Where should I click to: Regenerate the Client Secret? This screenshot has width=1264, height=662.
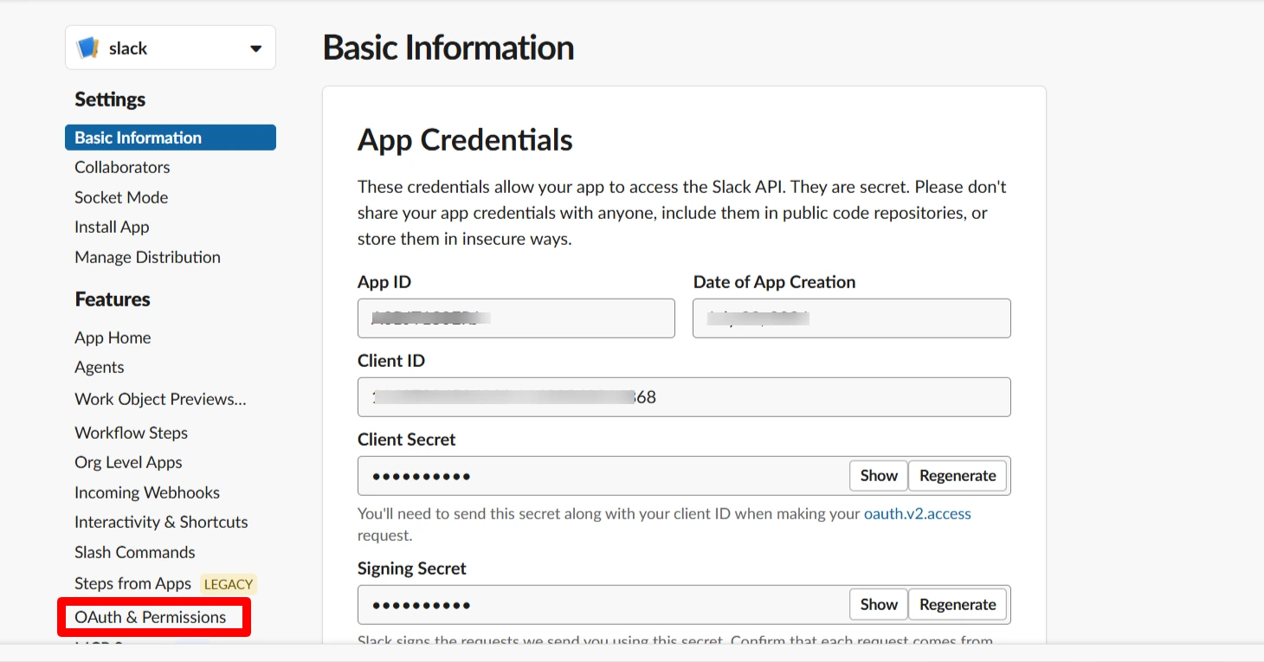click(x=958, y=476)
